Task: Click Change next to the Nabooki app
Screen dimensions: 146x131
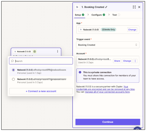Action: (132, 30)
